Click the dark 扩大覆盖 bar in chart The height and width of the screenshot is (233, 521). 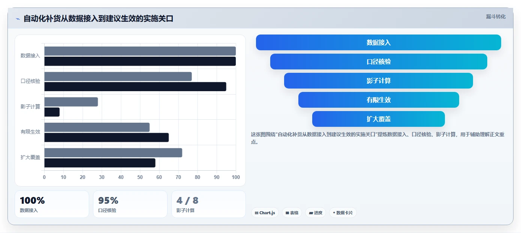click(x=100, y=163)
